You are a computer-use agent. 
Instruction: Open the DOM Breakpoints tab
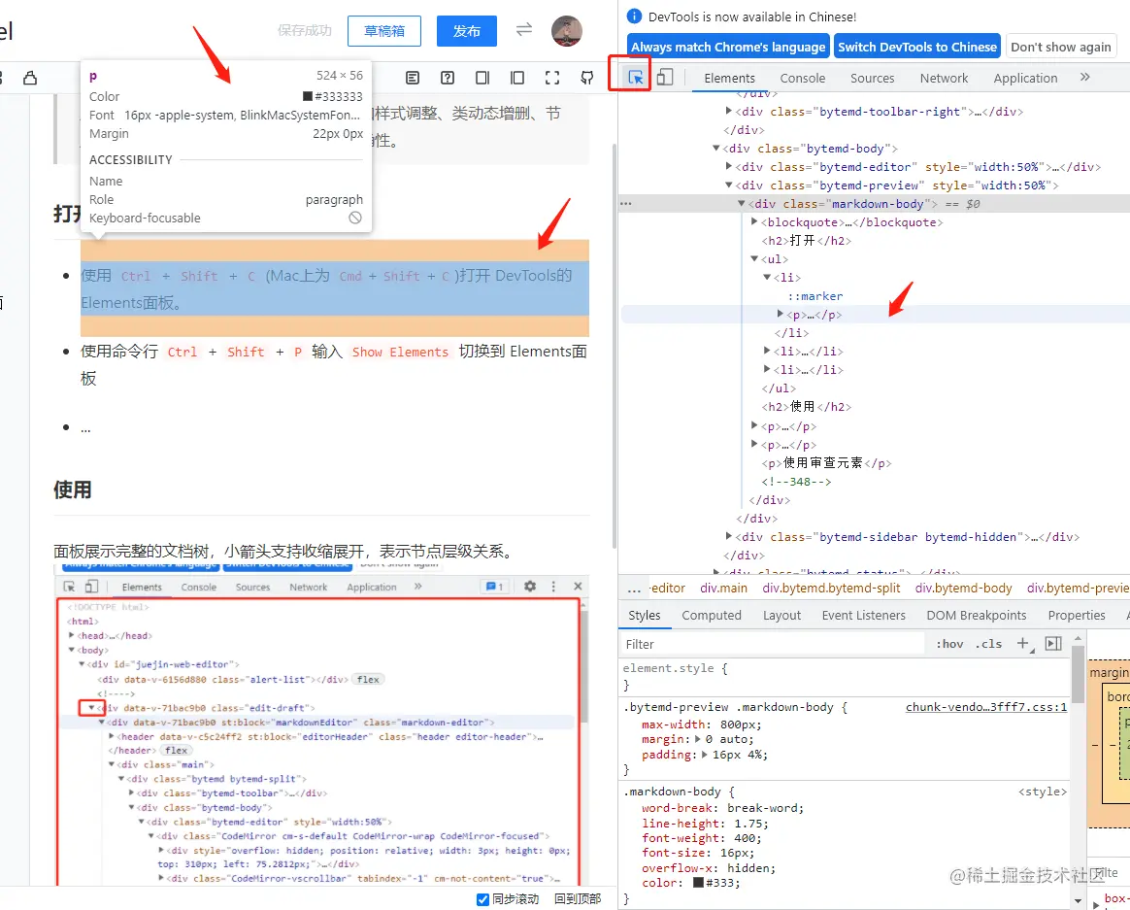977,615
